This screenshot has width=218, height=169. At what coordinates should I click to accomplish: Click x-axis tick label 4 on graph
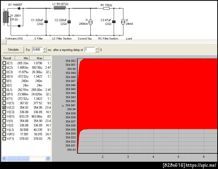tap(153, 157)
